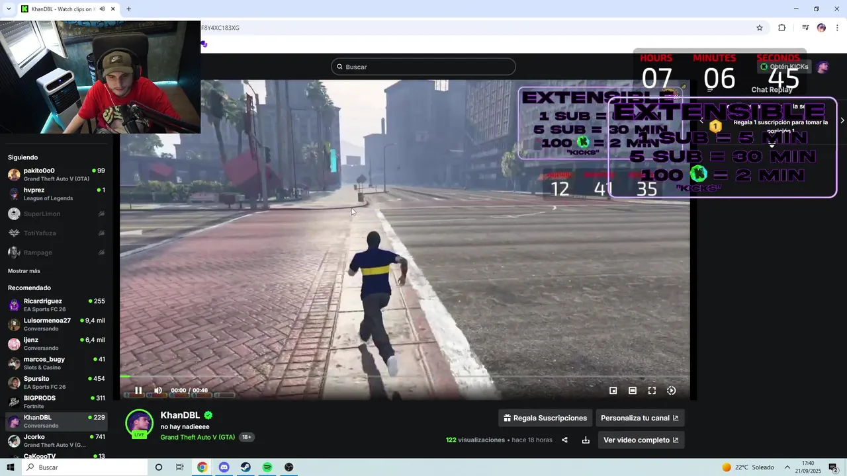Open Luisormenoa27 recommended channel
Screen dimensions: 847x476
click(56, 325)
